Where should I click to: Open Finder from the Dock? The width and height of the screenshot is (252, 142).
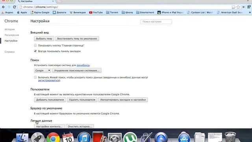pyautogui.click(x=22, y=137)
